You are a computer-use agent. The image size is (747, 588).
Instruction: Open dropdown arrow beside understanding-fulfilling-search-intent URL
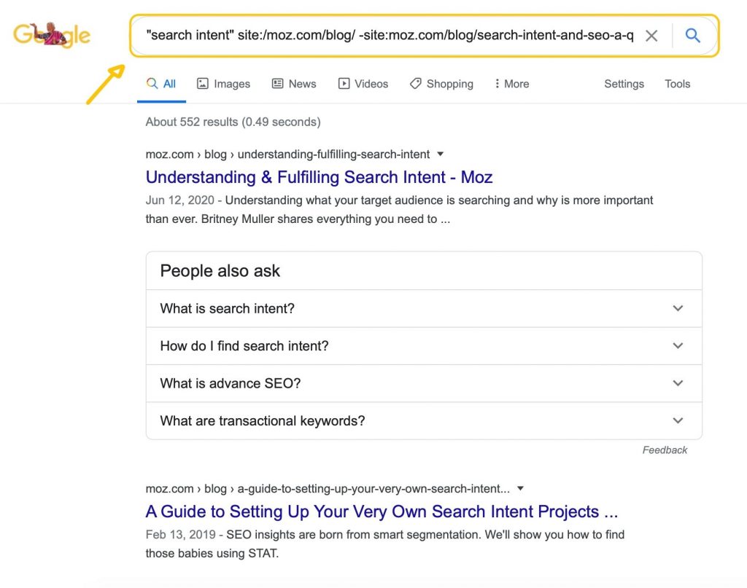(x=440, y=154)
